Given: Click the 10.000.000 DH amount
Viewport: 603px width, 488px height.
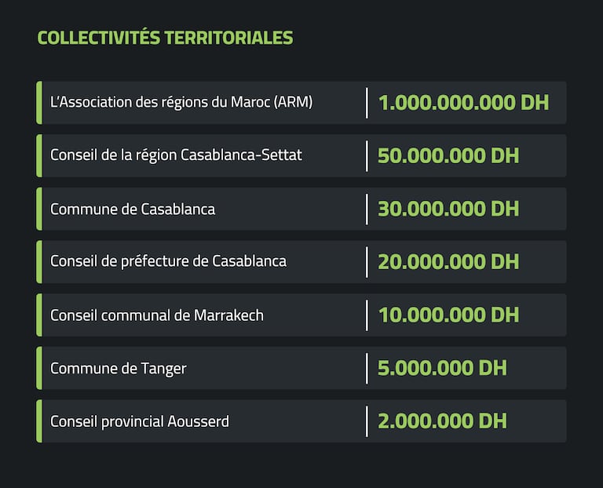Looking at the screenshot, I should point(448,315).
